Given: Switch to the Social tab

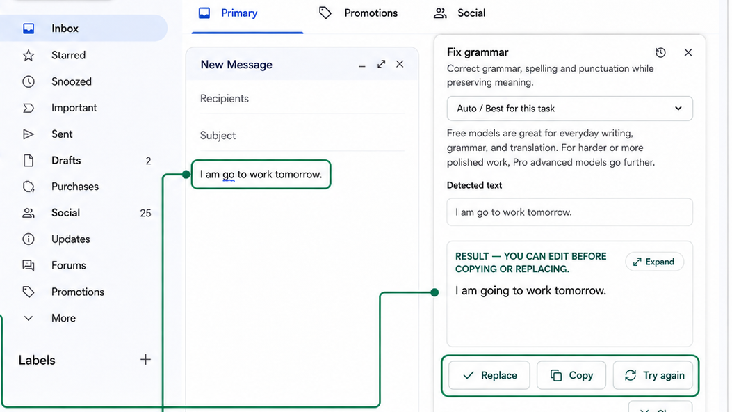Looking at the screenshot, I should [x=459, y=13].
